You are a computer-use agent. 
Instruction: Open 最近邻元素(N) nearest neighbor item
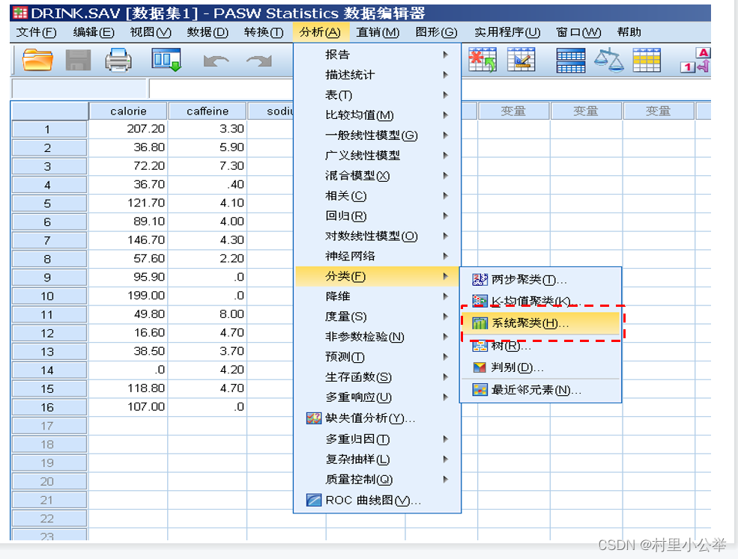(x=536, y=390)
